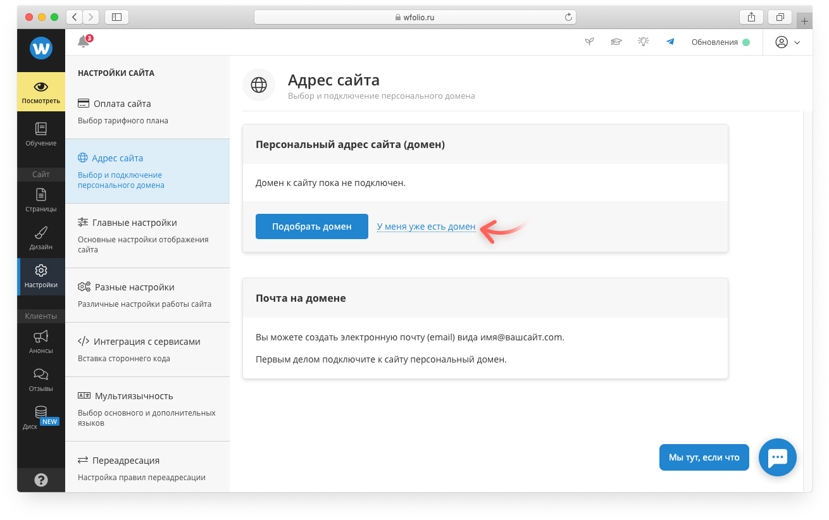This screenshot has height=520, width=829.
Task: Click Подобрать домен button
Action: 312,226
